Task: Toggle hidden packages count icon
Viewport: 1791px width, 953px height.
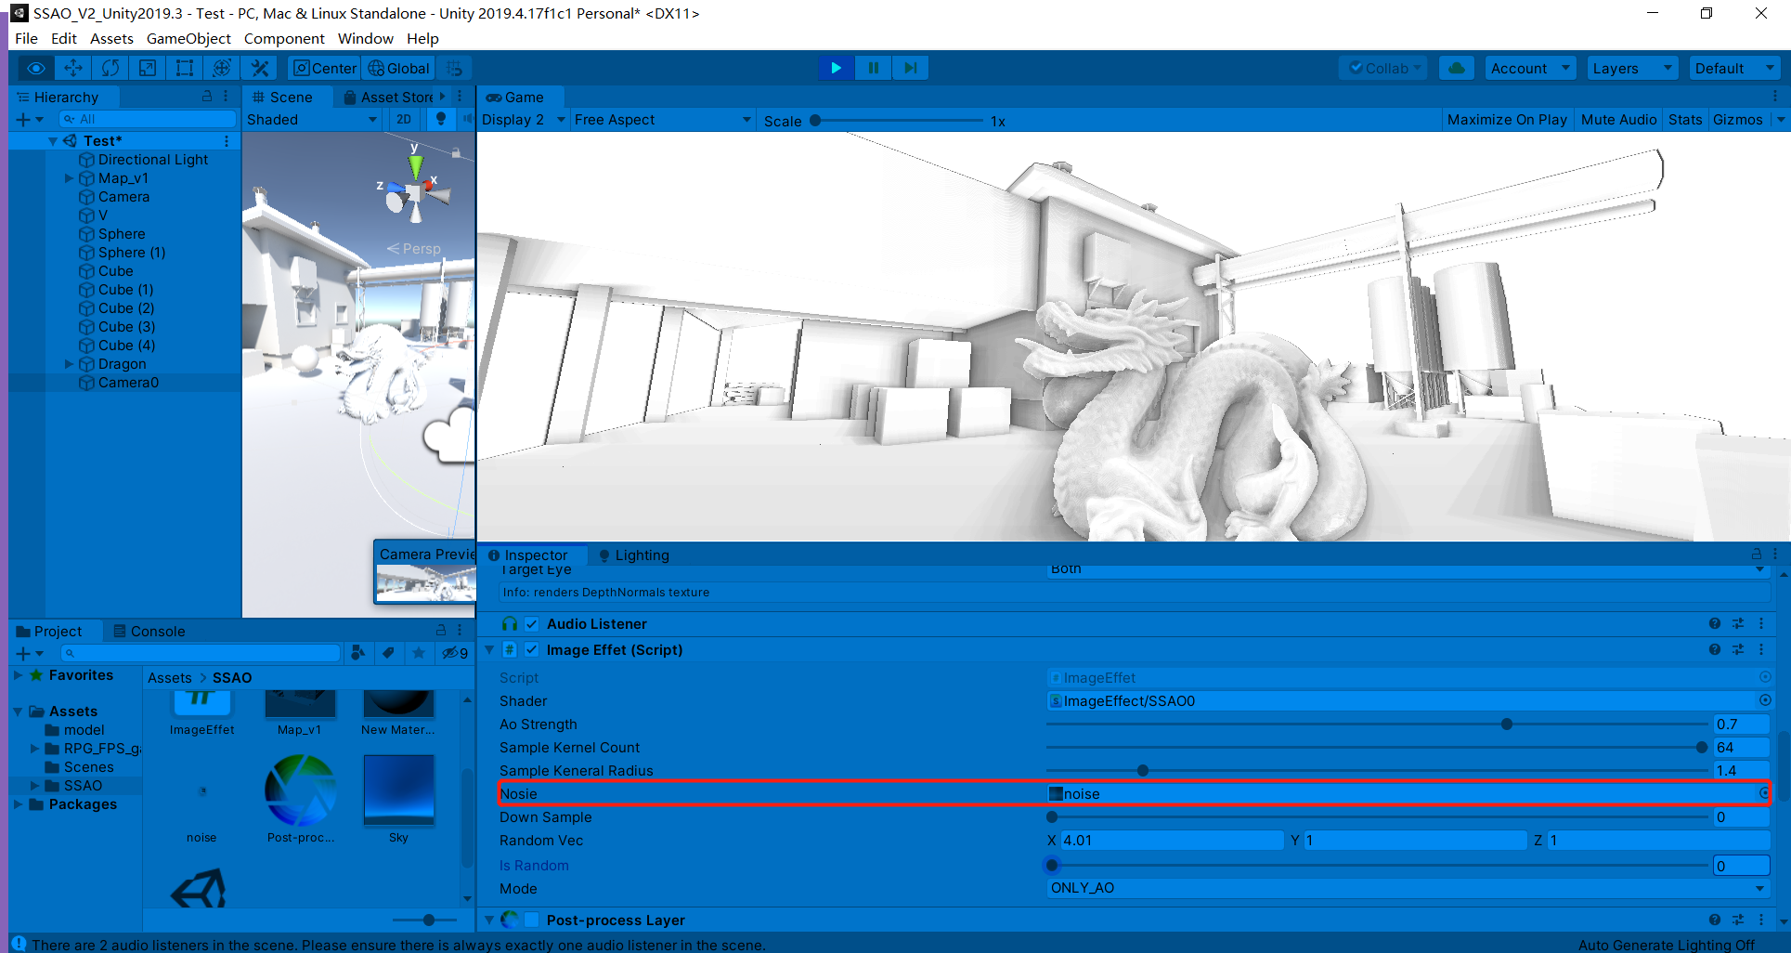Action: pyautogui.click(x=455, y=653)
